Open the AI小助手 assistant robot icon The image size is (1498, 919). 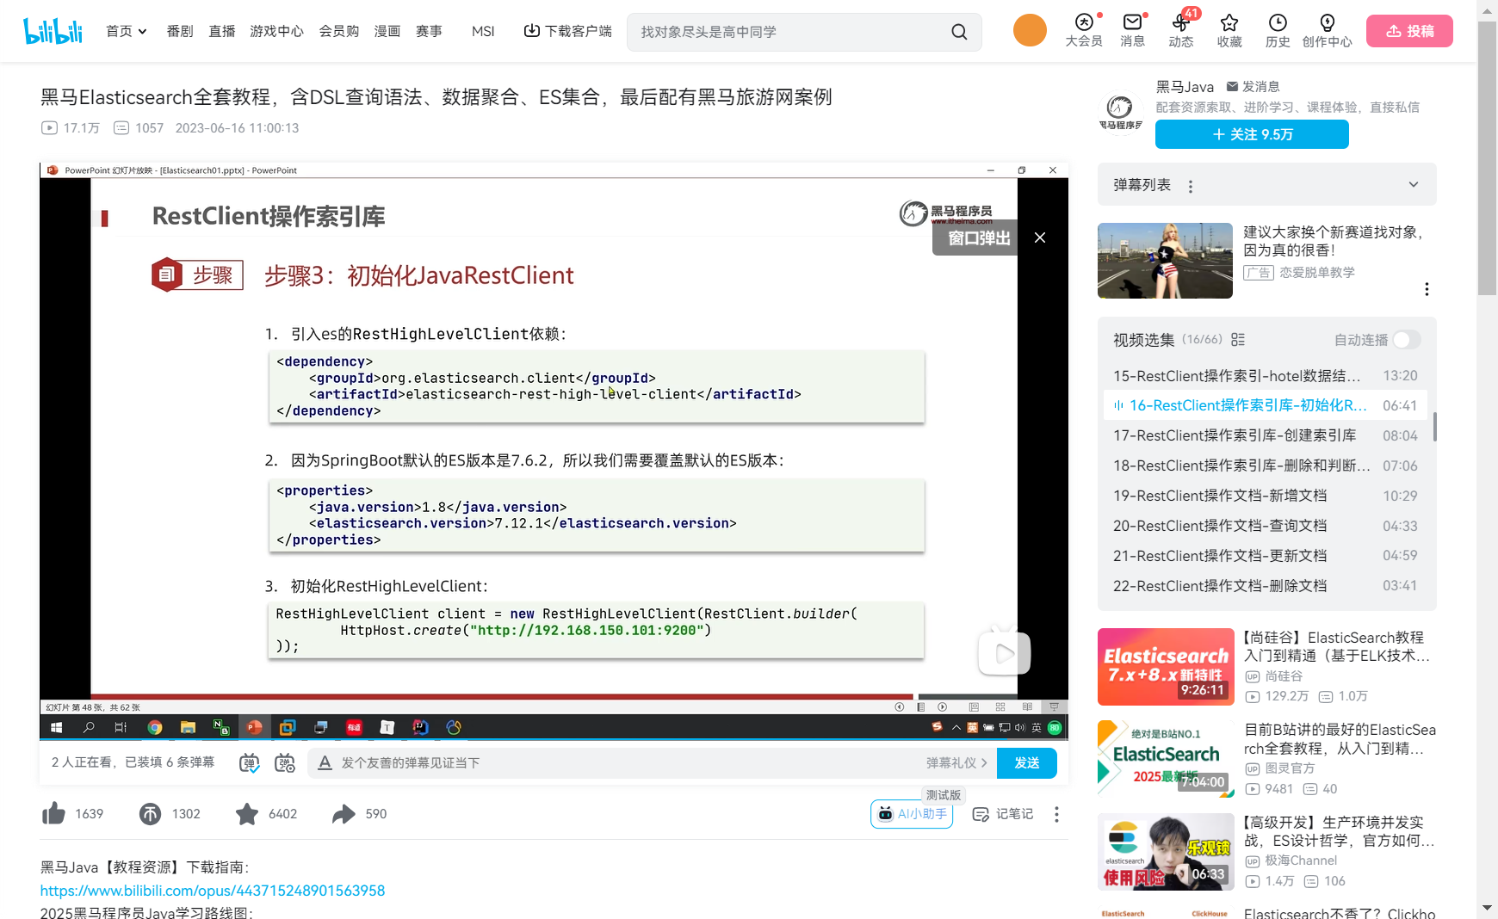tap(886, 814)
